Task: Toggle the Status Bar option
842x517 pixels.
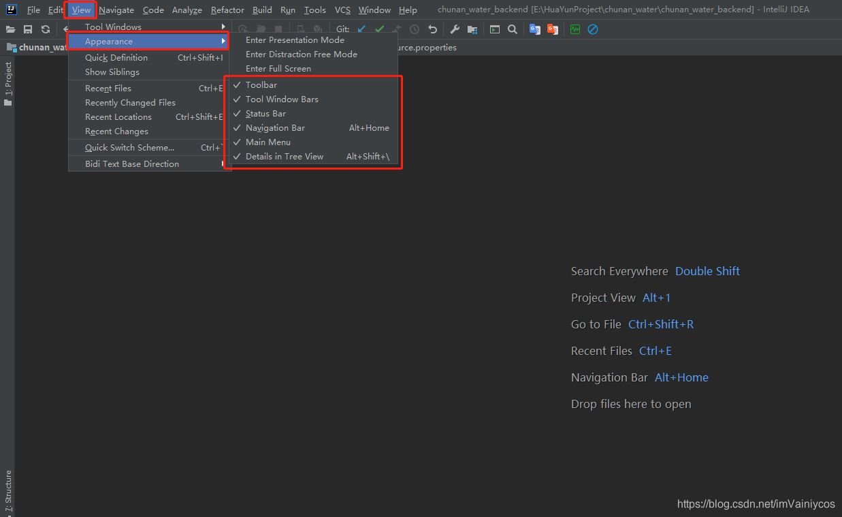Action: [313, 114]
